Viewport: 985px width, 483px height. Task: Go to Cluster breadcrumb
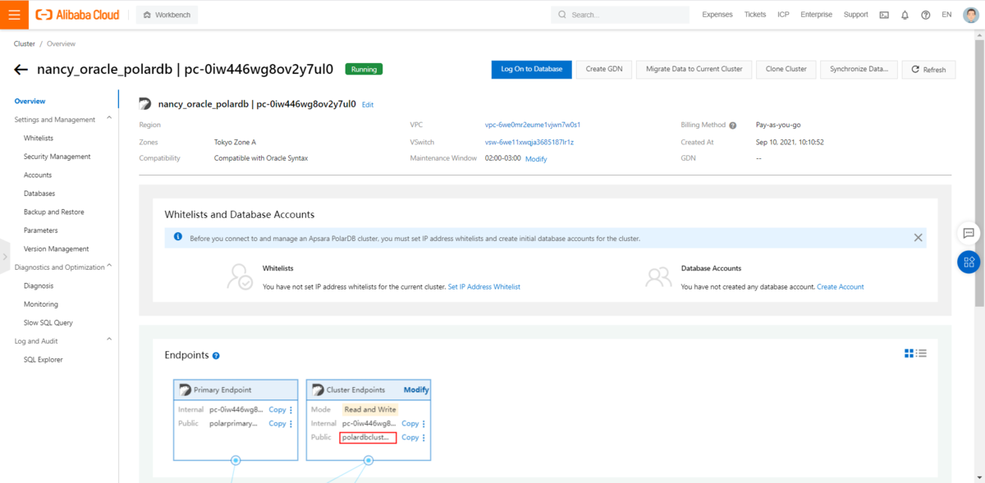pyautogui.click(x=25, y=43)
